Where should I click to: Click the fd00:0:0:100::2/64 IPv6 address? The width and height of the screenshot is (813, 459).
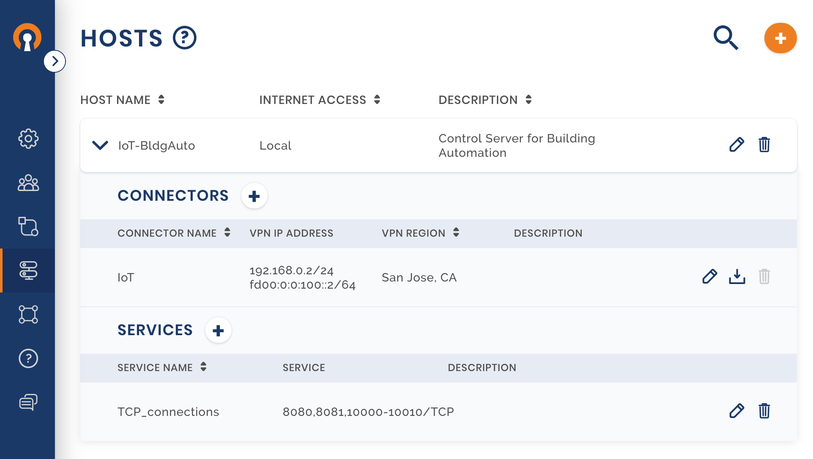tap(303, 285)
